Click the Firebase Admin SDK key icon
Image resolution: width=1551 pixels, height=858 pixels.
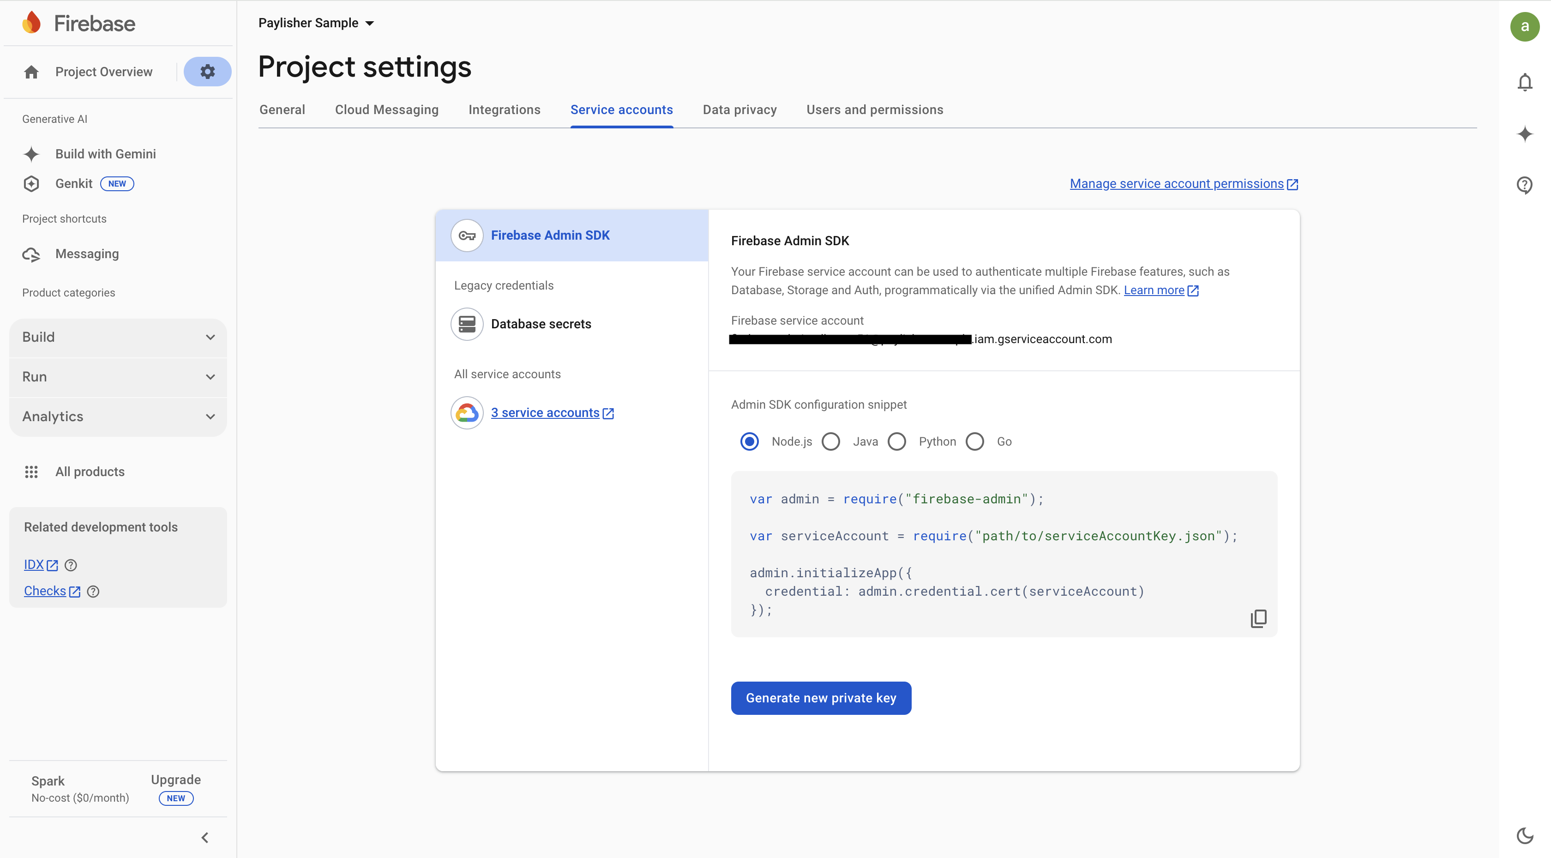[x=467, y=236]
